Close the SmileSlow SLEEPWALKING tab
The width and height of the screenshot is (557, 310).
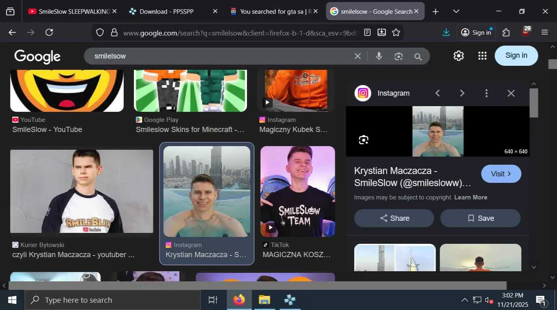pyautogui.click(x=115, y=11)
